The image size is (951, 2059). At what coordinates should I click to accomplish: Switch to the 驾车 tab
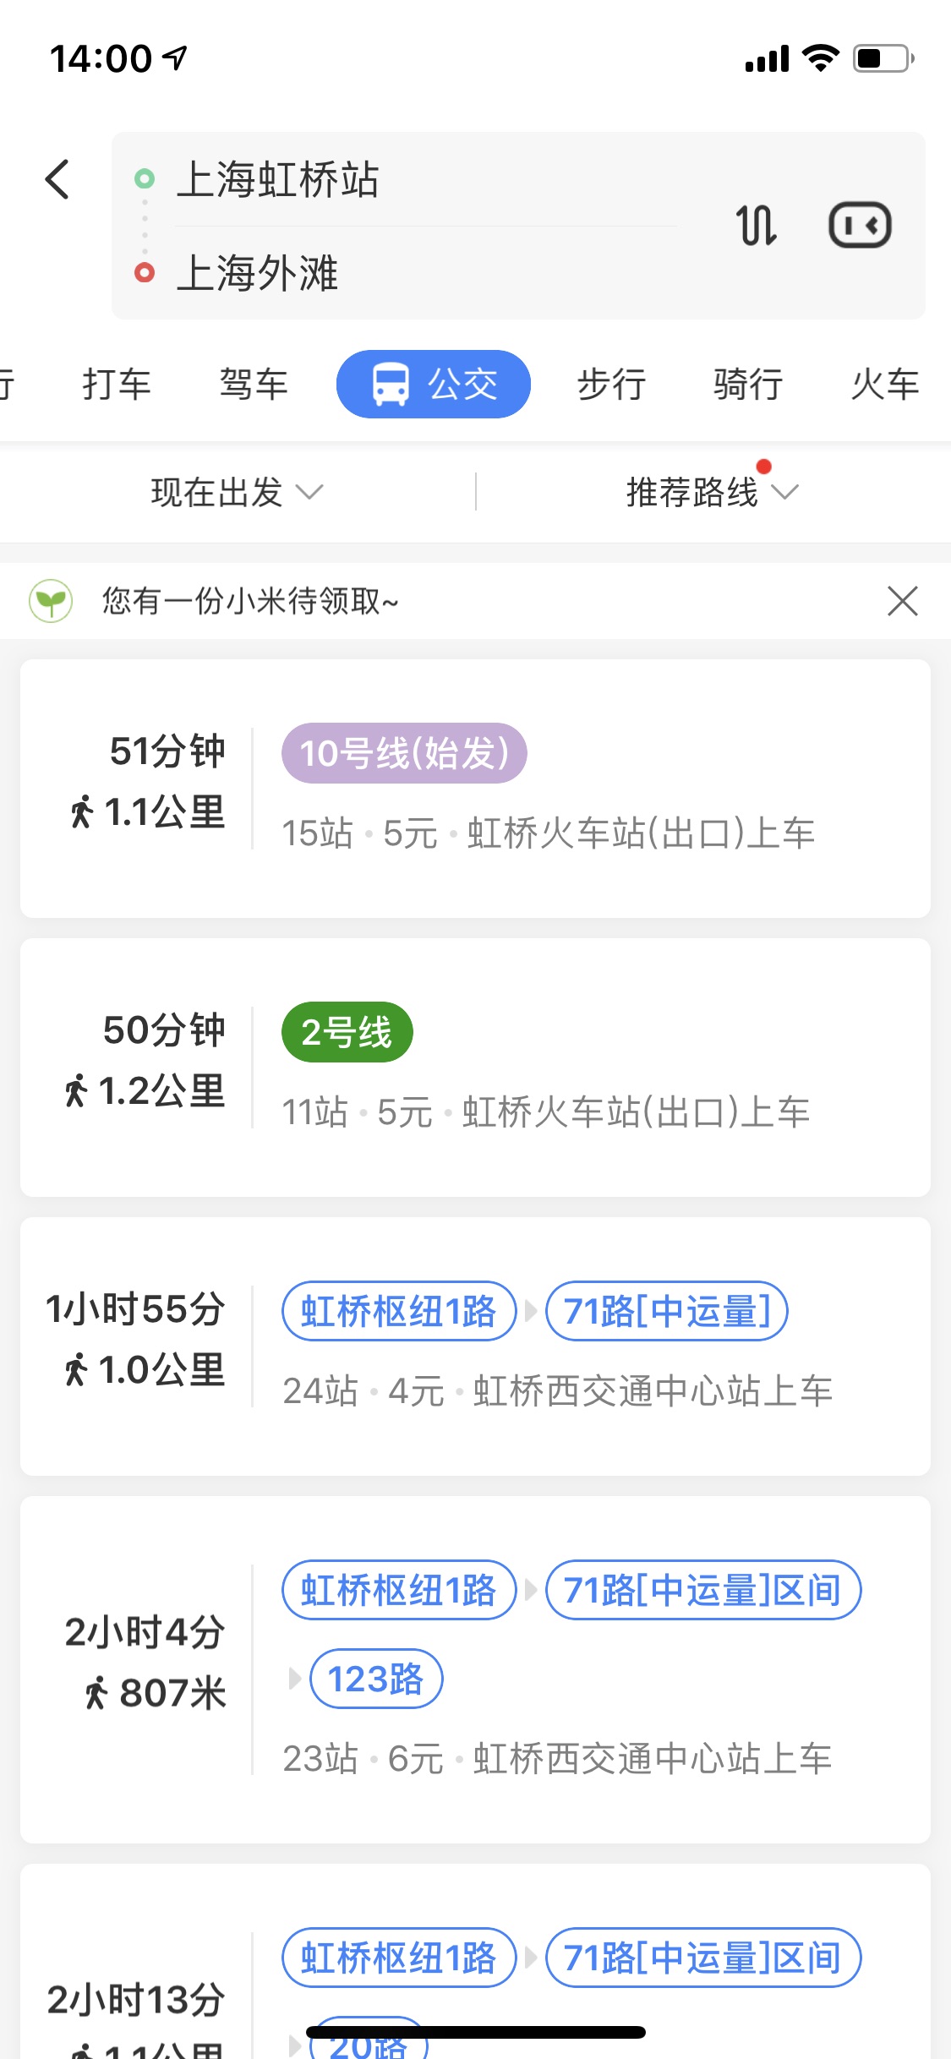point(254,385)
